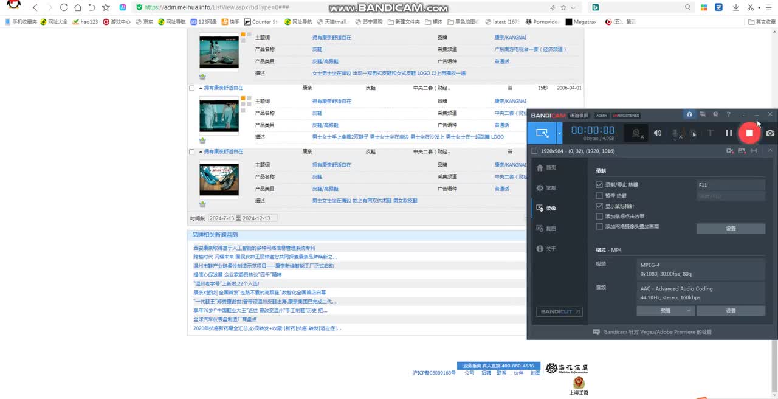Uncheck 录制/停止 热键 checkbox
The height and width of the screenshot is (399, 778).
coord(599,185)
